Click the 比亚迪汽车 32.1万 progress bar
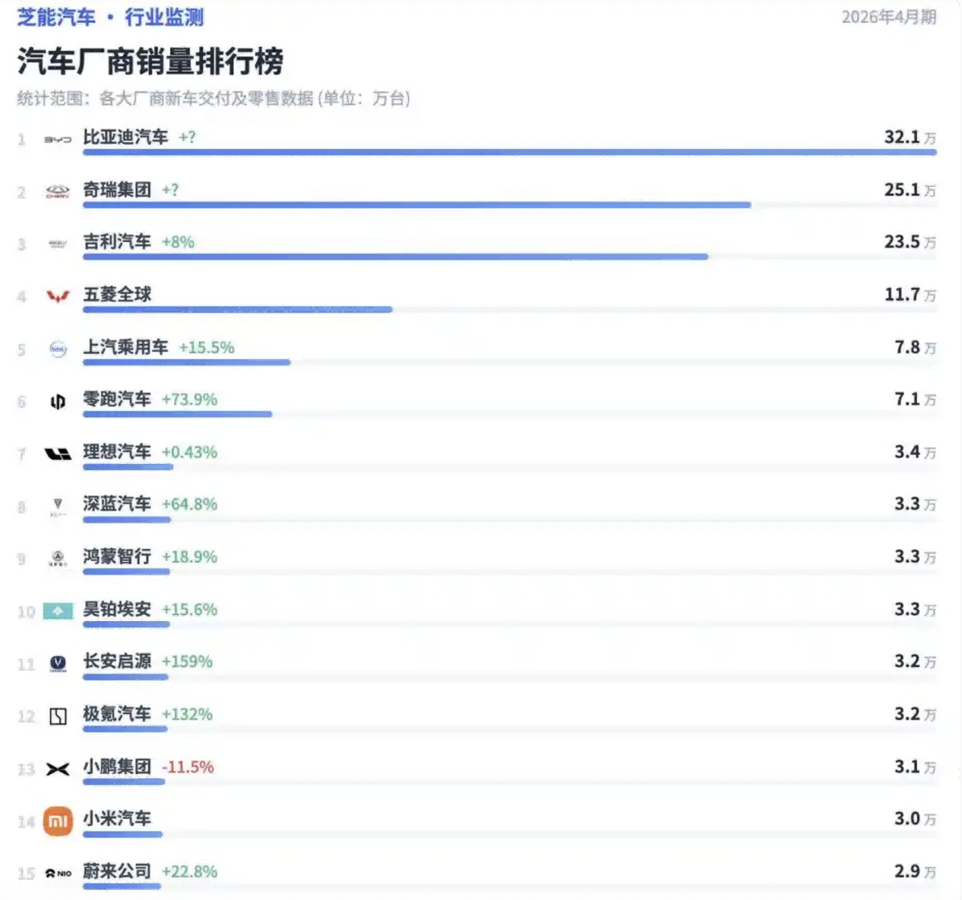This screenshot has height=900, width=962. click(509, 152)
